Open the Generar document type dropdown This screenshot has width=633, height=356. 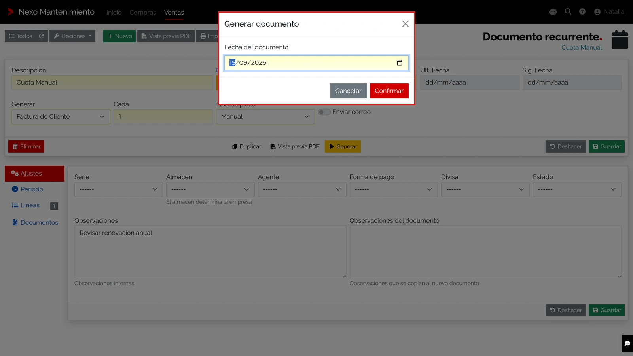tap(61, 117)
